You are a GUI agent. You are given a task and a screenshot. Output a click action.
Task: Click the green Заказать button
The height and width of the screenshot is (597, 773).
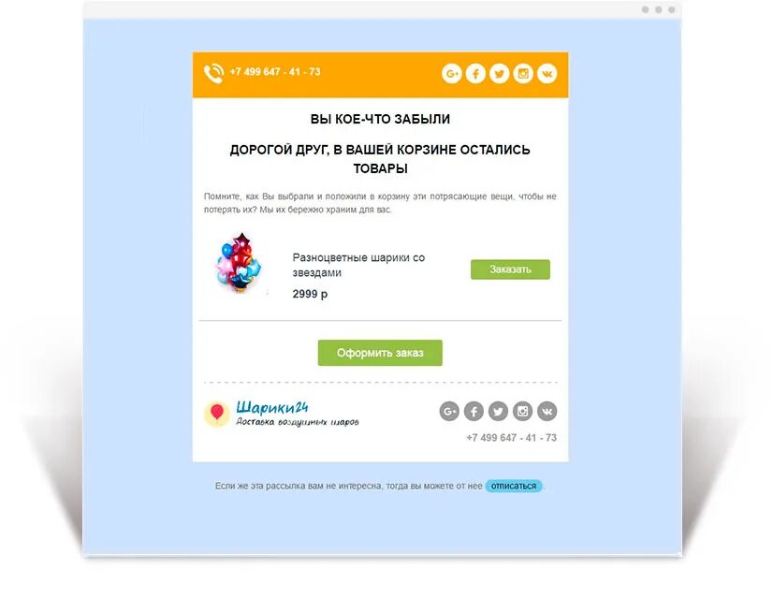click(x=510, y=269)
